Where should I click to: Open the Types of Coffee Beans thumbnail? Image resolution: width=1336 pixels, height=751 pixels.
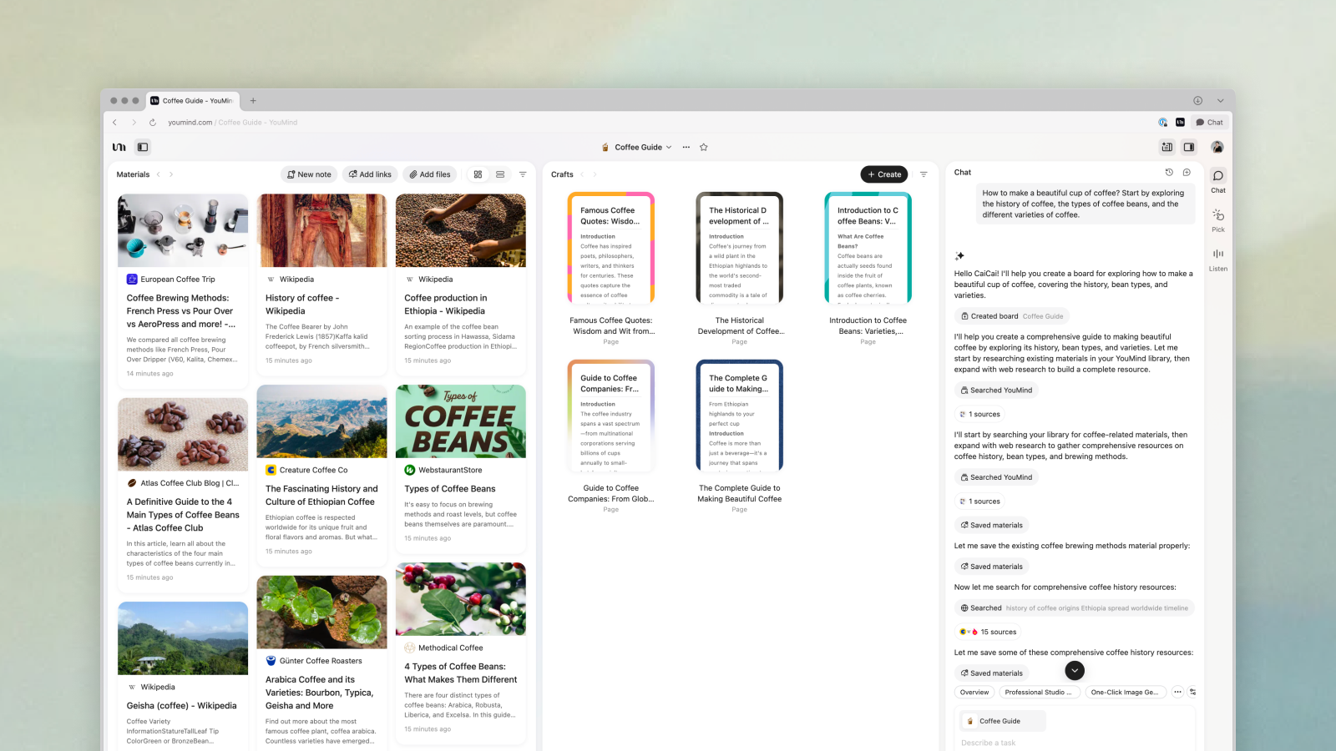[460, 421]
